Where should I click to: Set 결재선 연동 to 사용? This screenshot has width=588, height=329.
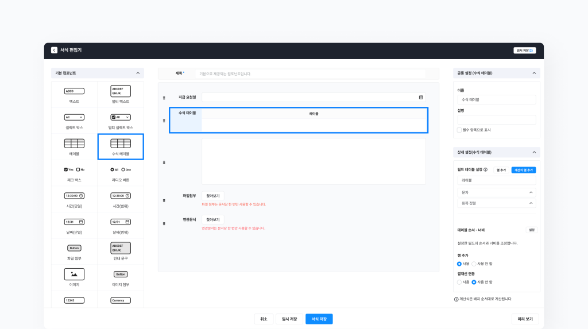(459, 282)
